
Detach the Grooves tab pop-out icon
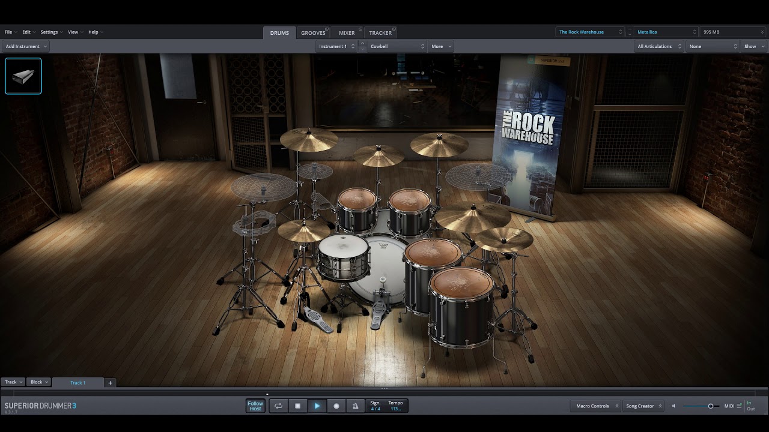[x=328, y=29]
